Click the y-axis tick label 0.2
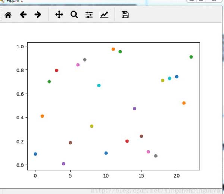Screen dimensions: 224x194 20,141
